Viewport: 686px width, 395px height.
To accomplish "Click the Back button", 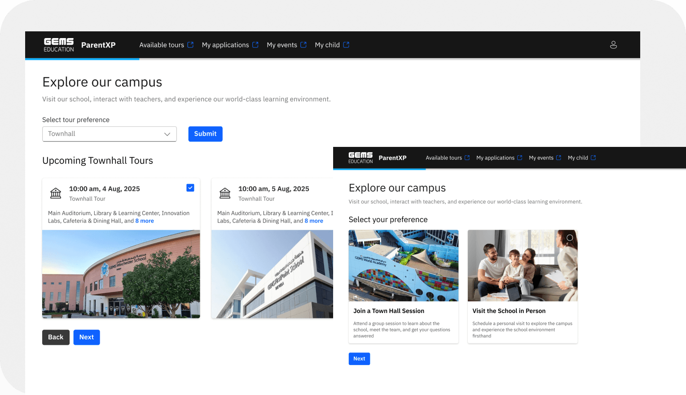I will click(56, 337).
